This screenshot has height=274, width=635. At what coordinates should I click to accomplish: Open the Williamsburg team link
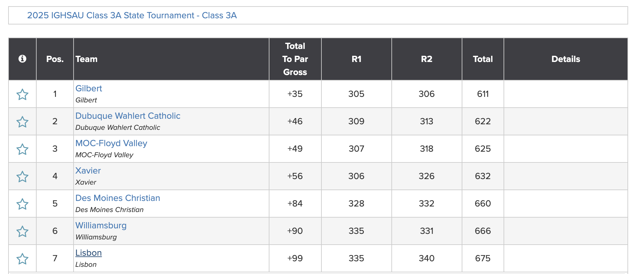tap(101, 225)
